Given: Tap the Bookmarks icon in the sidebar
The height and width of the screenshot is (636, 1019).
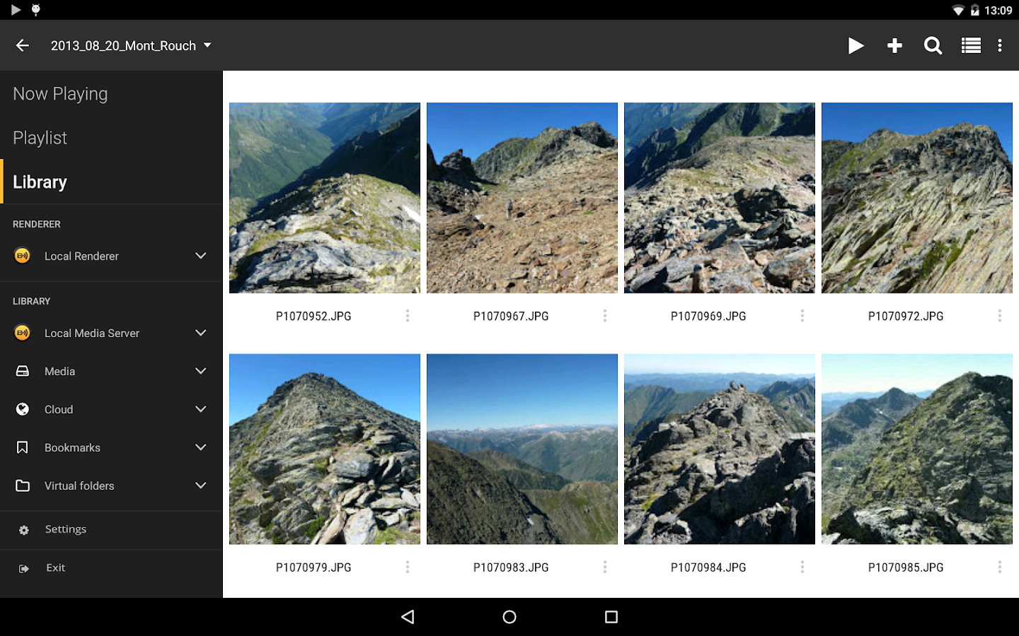Looking at the screenshot, I should pos(22,447).
